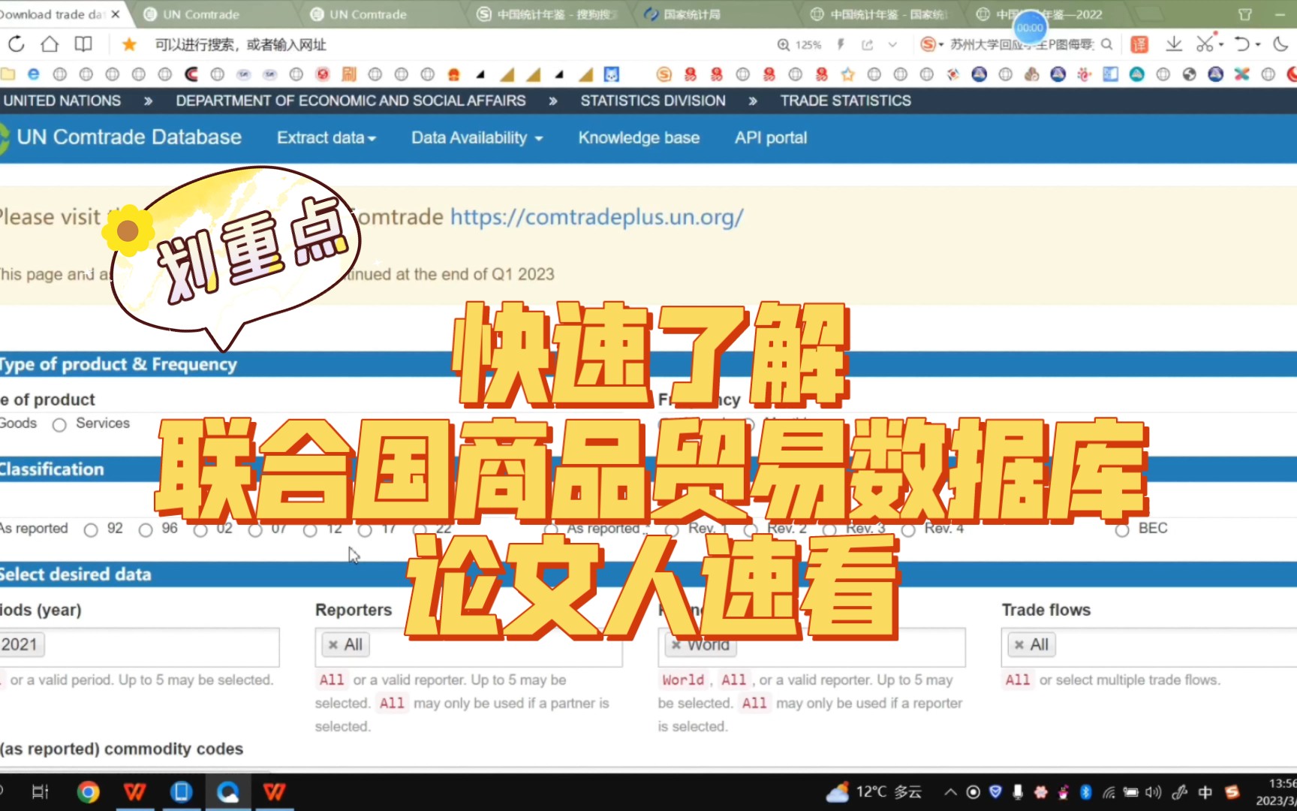
Task: Open the Reporters selection box
Action: [468, 647]
